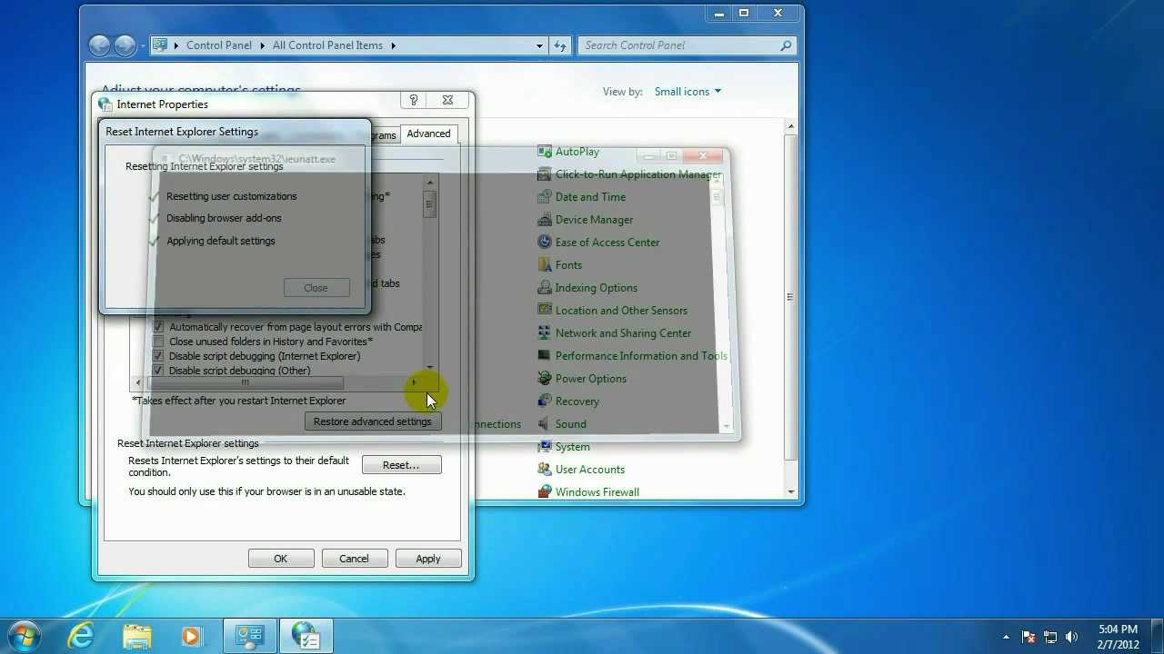Click the Close button in the Reset dialog
1164x654 pixels.
316,288
